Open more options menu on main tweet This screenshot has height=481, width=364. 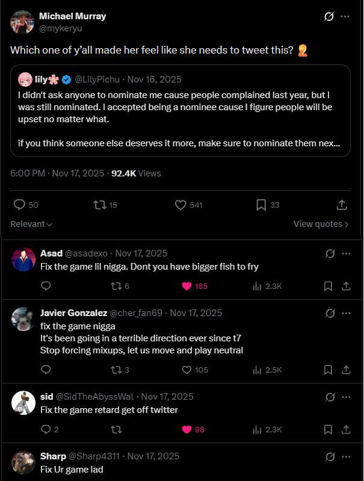pos(345,17)
